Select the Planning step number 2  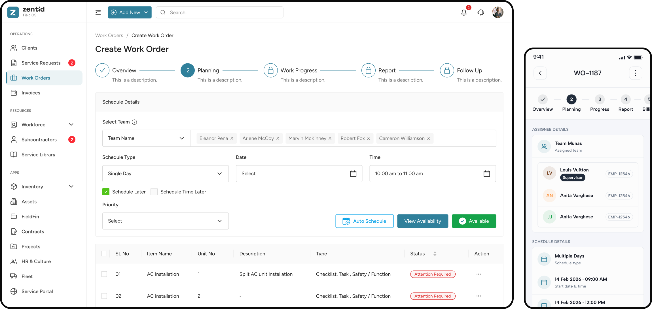pos(188,70)
